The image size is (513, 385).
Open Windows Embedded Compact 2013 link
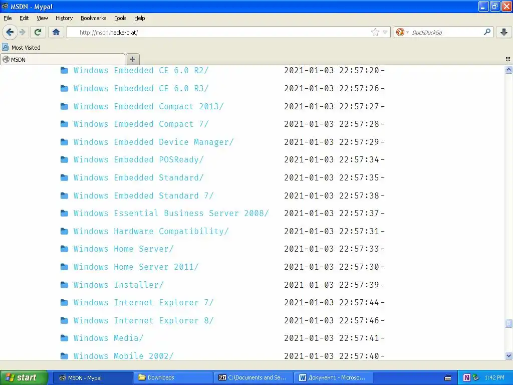[148, 106]
